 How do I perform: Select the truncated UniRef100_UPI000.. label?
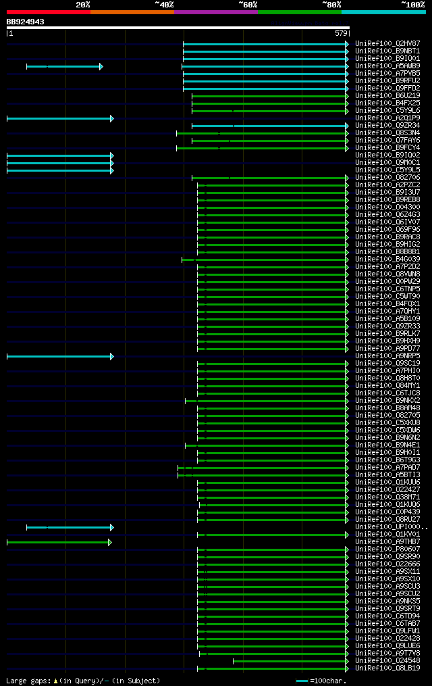[391, 527]
